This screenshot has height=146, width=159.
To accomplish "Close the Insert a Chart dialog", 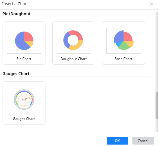I will (x=152, y=4).
